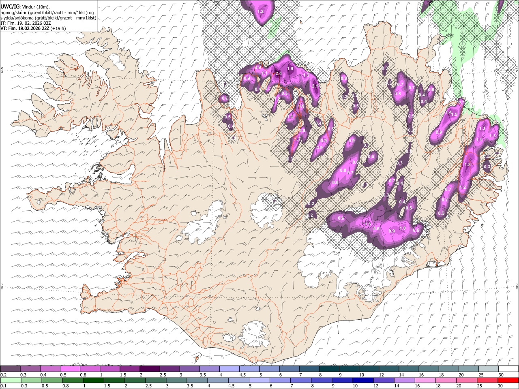Viewport: 519px width, 389px height.
Task: Select deep blue bottom swatch between 10 and 12
Action: point(363,380)
